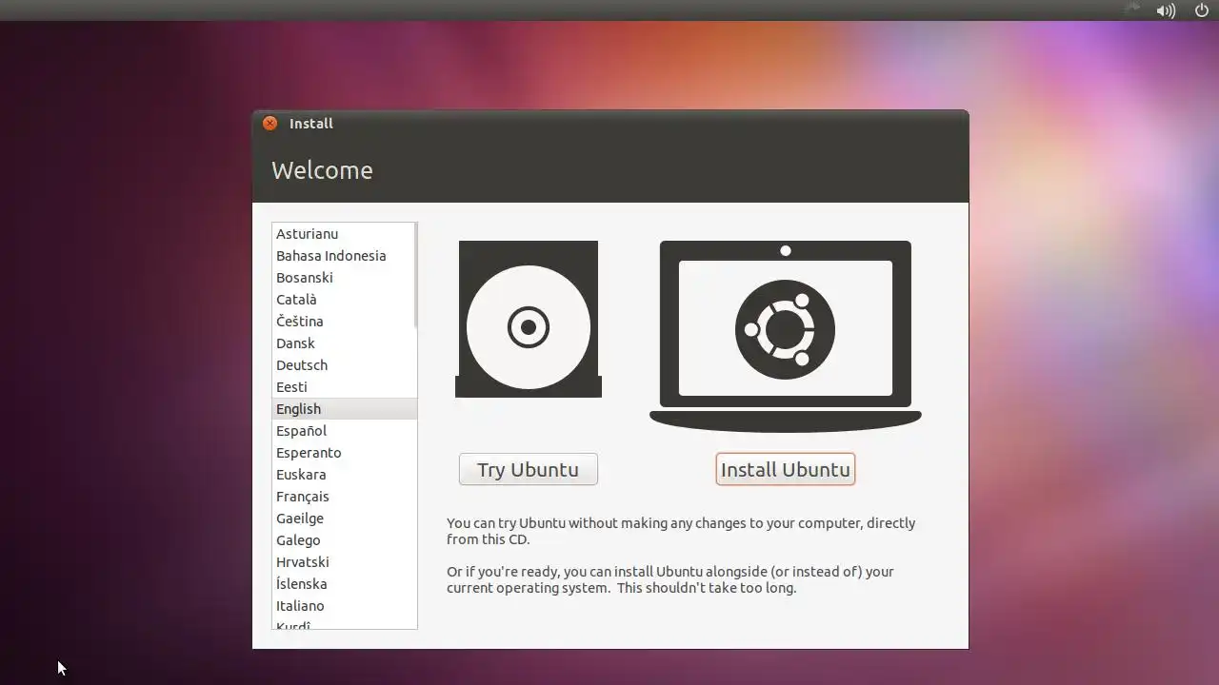Open the sound volume indicator
This screenshot has height=685, width=1219.
coord(1166,10)
